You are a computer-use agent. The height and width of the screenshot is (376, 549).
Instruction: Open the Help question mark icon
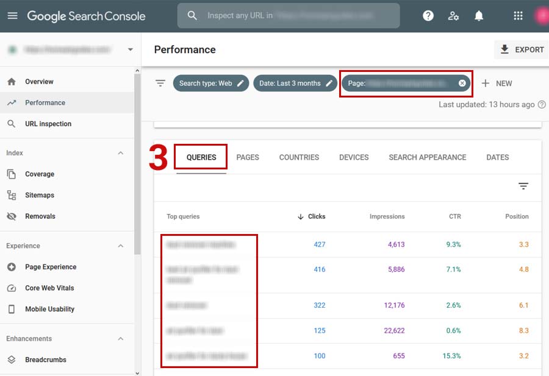coord(428,16)
